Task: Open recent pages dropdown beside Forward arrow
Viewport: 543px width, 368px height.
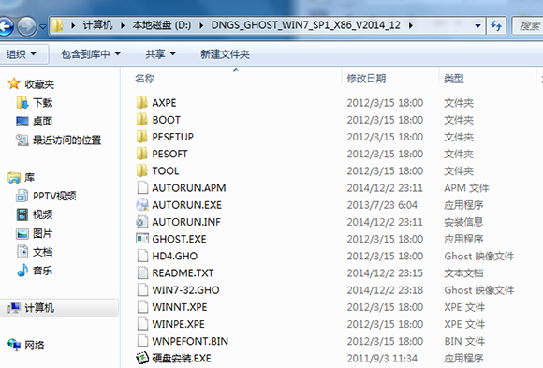Action: 43,26
